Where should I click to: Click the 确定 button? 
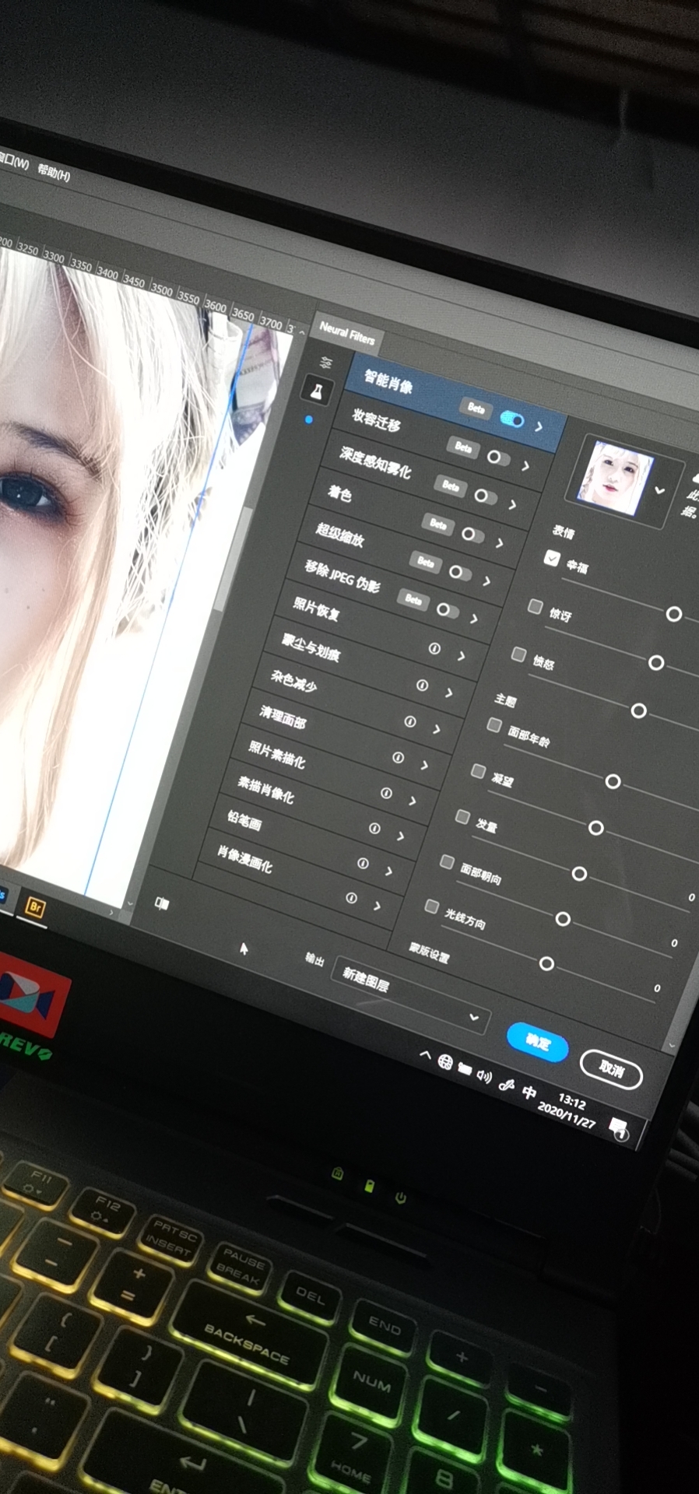[537, 1042]
